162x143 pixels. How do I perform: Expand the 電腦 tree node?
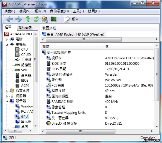7,40
